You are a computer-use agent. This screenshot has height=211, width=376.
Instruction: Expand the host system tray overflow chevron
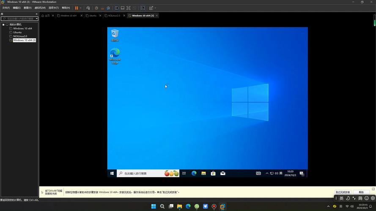(x=328, y=206)
